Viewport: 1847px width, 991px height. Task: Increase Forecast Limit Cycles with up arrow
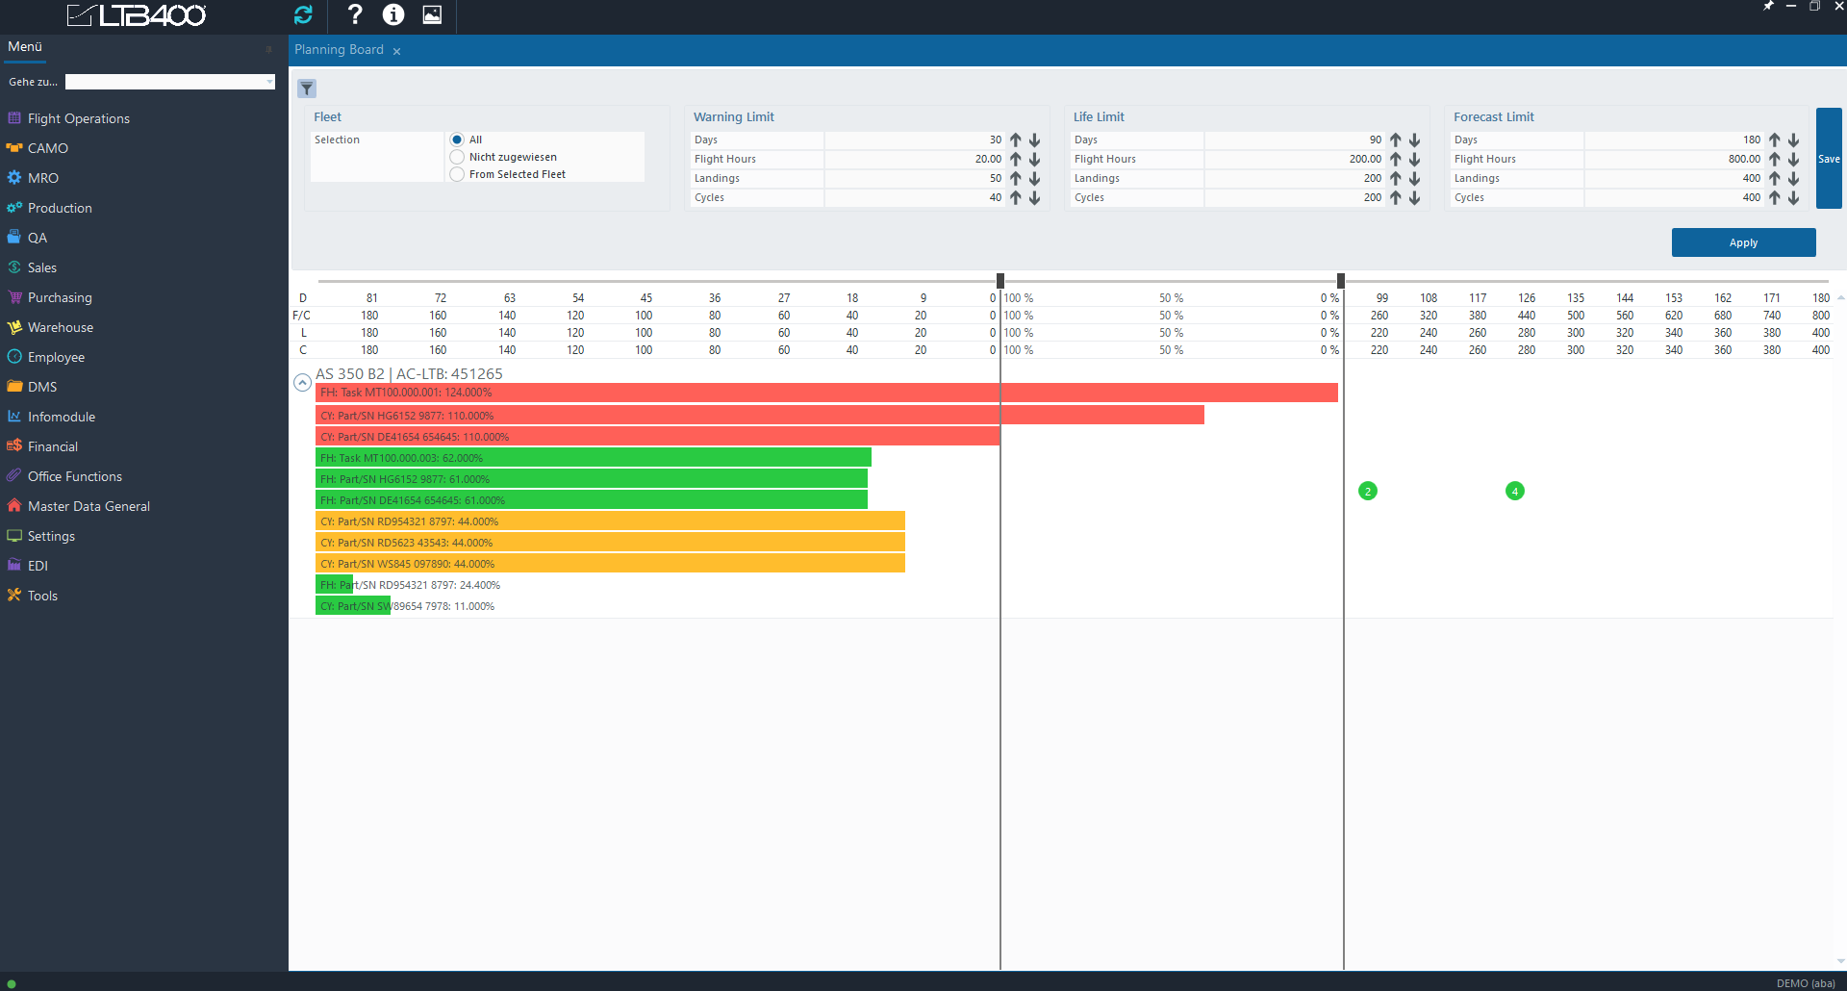[x=1775, y=198]
